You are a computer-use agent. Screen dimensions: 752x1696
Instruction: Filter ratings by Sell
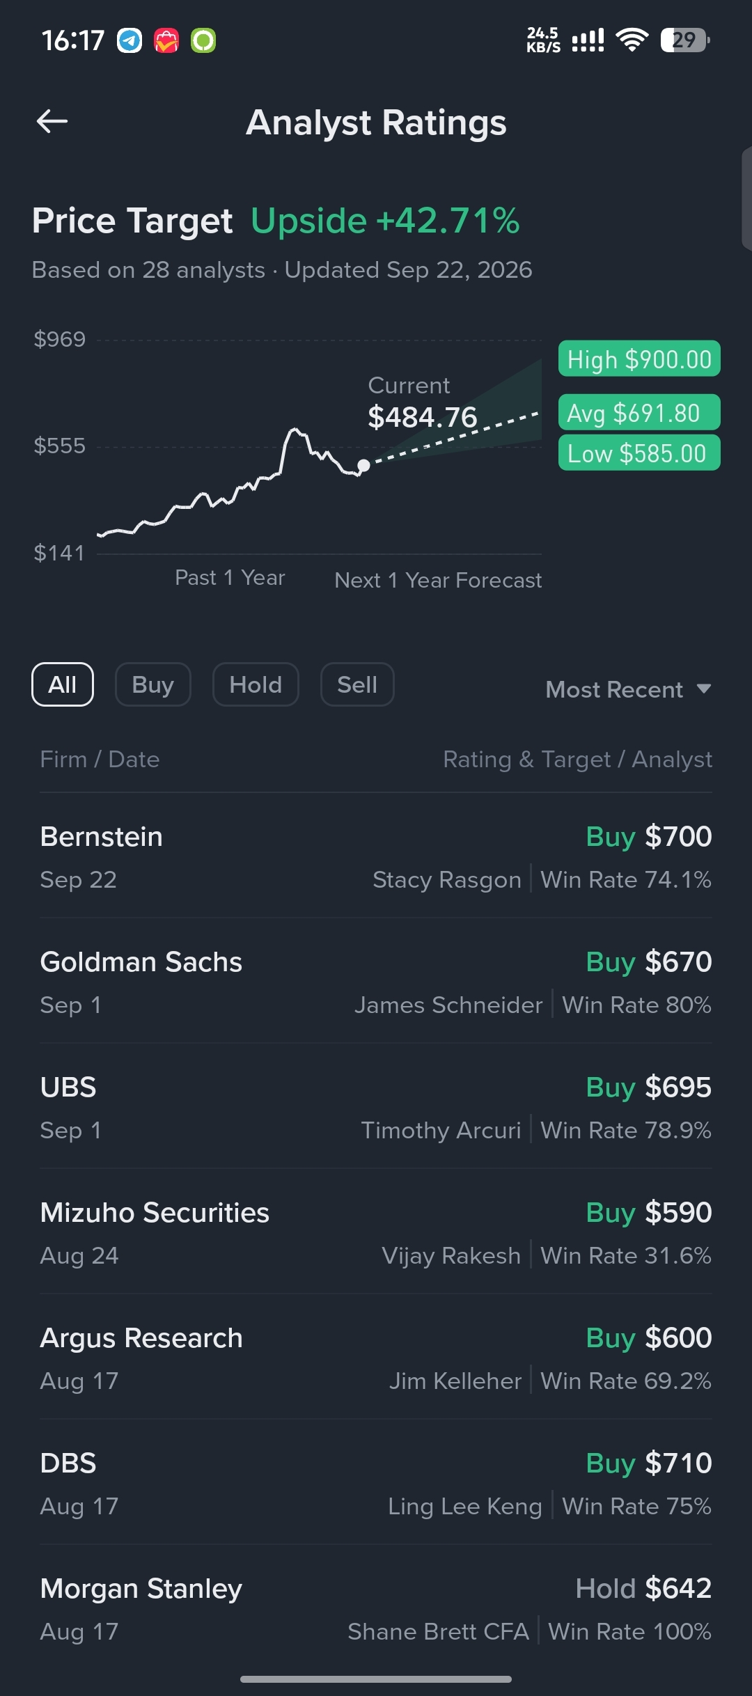(357, 684)
